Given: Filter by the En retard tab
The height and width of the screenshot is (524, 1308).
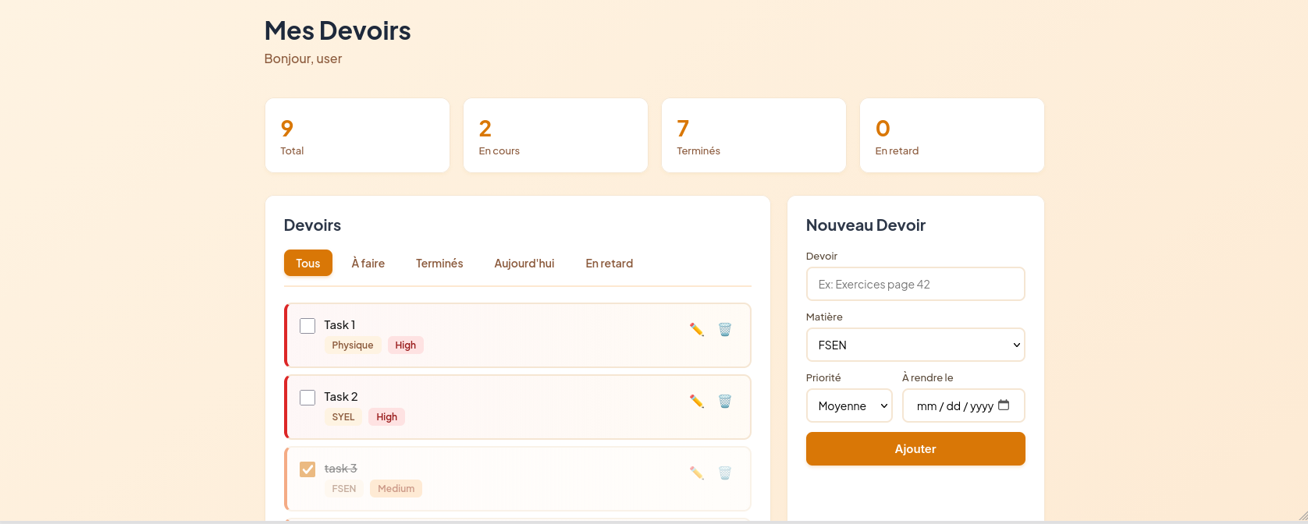Looking at the screenshot, I should click(609, 264).
